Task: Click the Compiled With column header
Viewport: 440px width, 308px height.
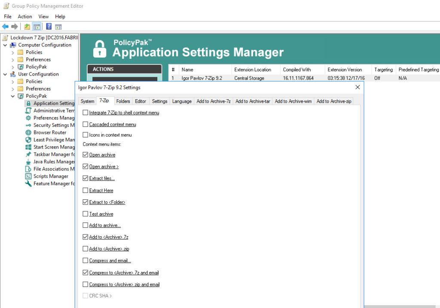Action: tap(302, 70)
